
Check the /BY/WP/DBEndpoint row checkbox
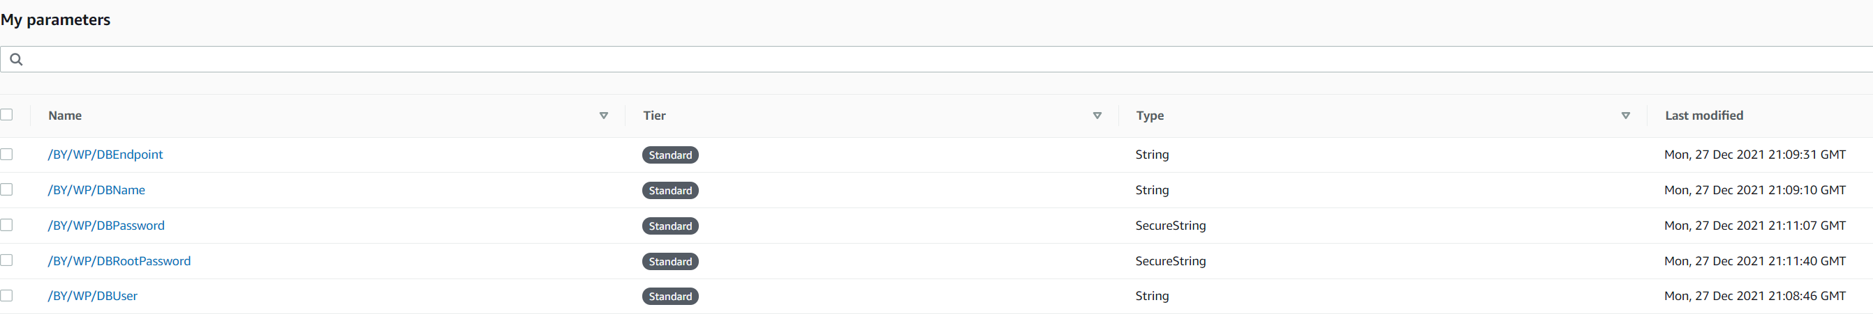[6, 155]
